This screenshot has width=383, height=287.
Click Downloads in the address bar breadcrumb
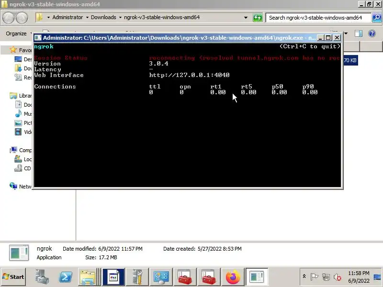click(x=103, y=17)
